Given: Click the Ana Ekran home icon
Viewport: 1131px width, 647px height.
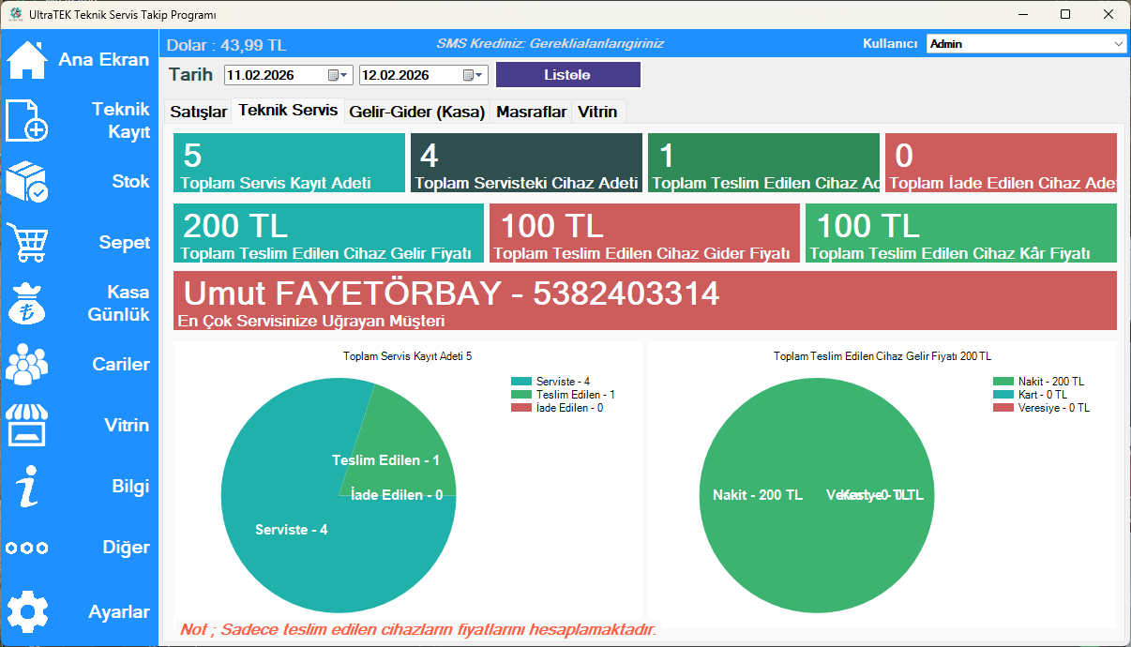Looking at the screenshot, I should click(27, 60).
